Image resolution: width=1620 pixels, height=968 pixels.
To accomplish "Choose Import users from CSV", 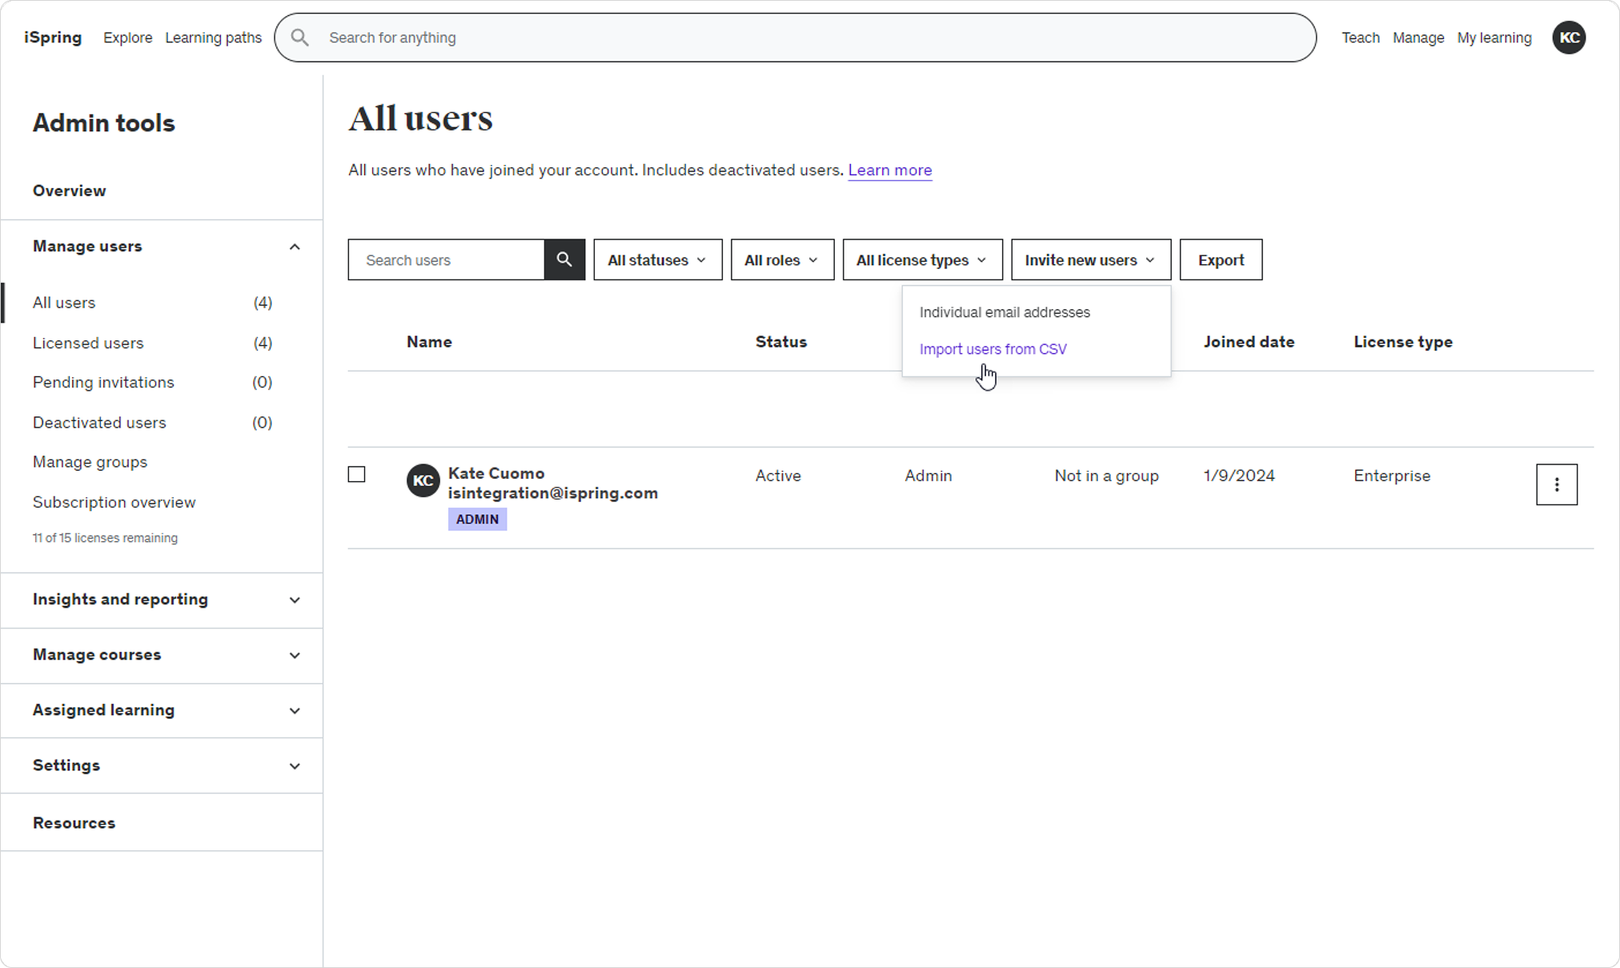I will click(992, 349).
